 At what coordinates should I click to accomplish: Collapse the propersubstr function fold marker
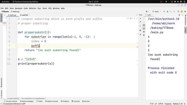(17, 32)
